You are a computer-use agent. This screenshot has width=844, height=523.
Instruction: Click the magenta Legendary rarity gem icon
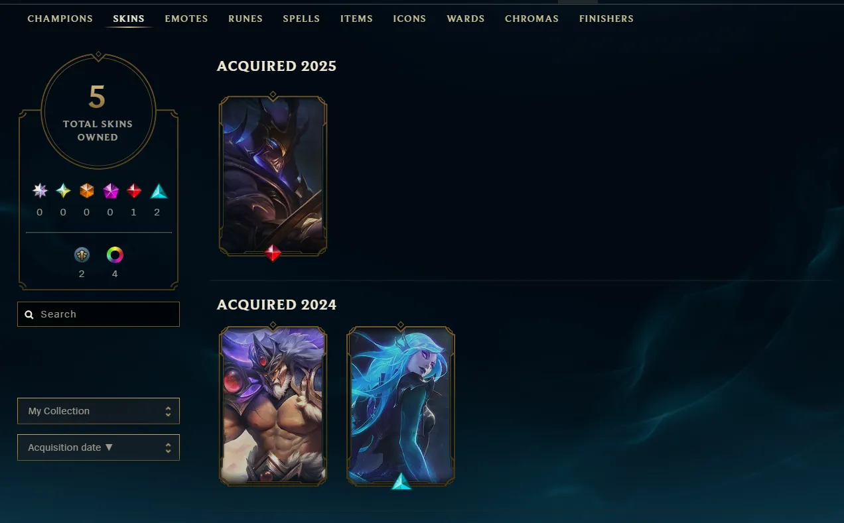111,192
